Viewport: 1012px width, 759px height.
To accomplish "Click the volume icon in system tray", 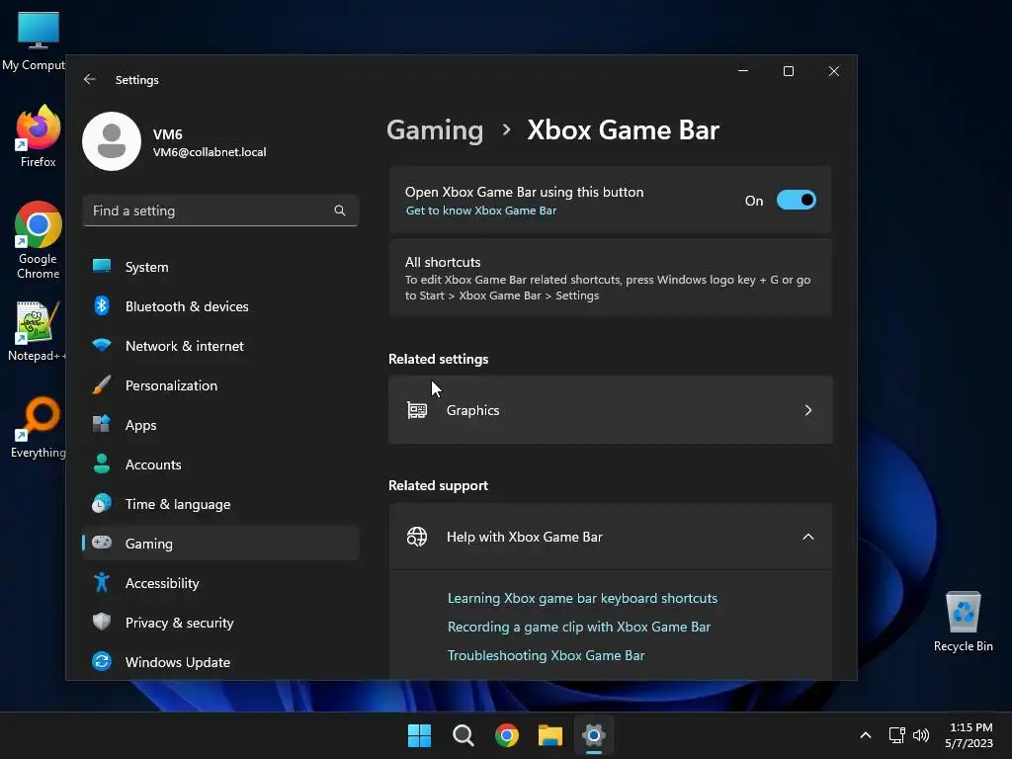I will (x=921, y=735).
